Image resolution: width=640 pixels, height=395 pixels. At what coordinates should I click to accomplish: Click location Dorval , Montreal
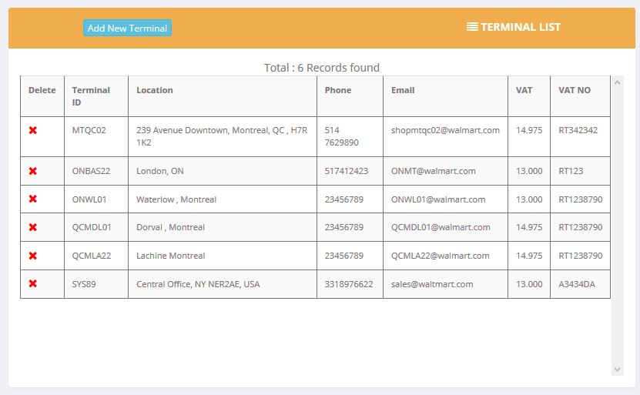[x=171, y=227]
